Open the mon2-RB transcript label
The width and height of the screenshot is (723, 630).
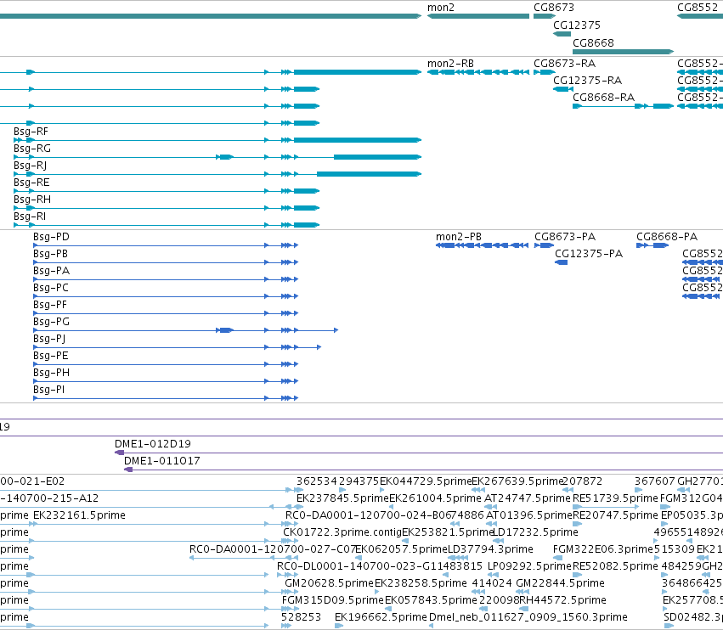tap(450, 64)
